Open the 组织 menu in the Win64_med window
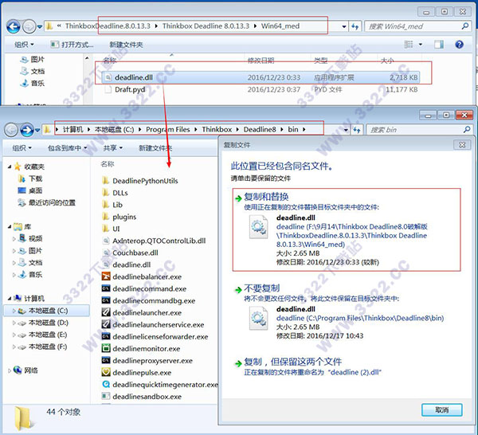Screen dimensions: 478x435 click(25, 45)
